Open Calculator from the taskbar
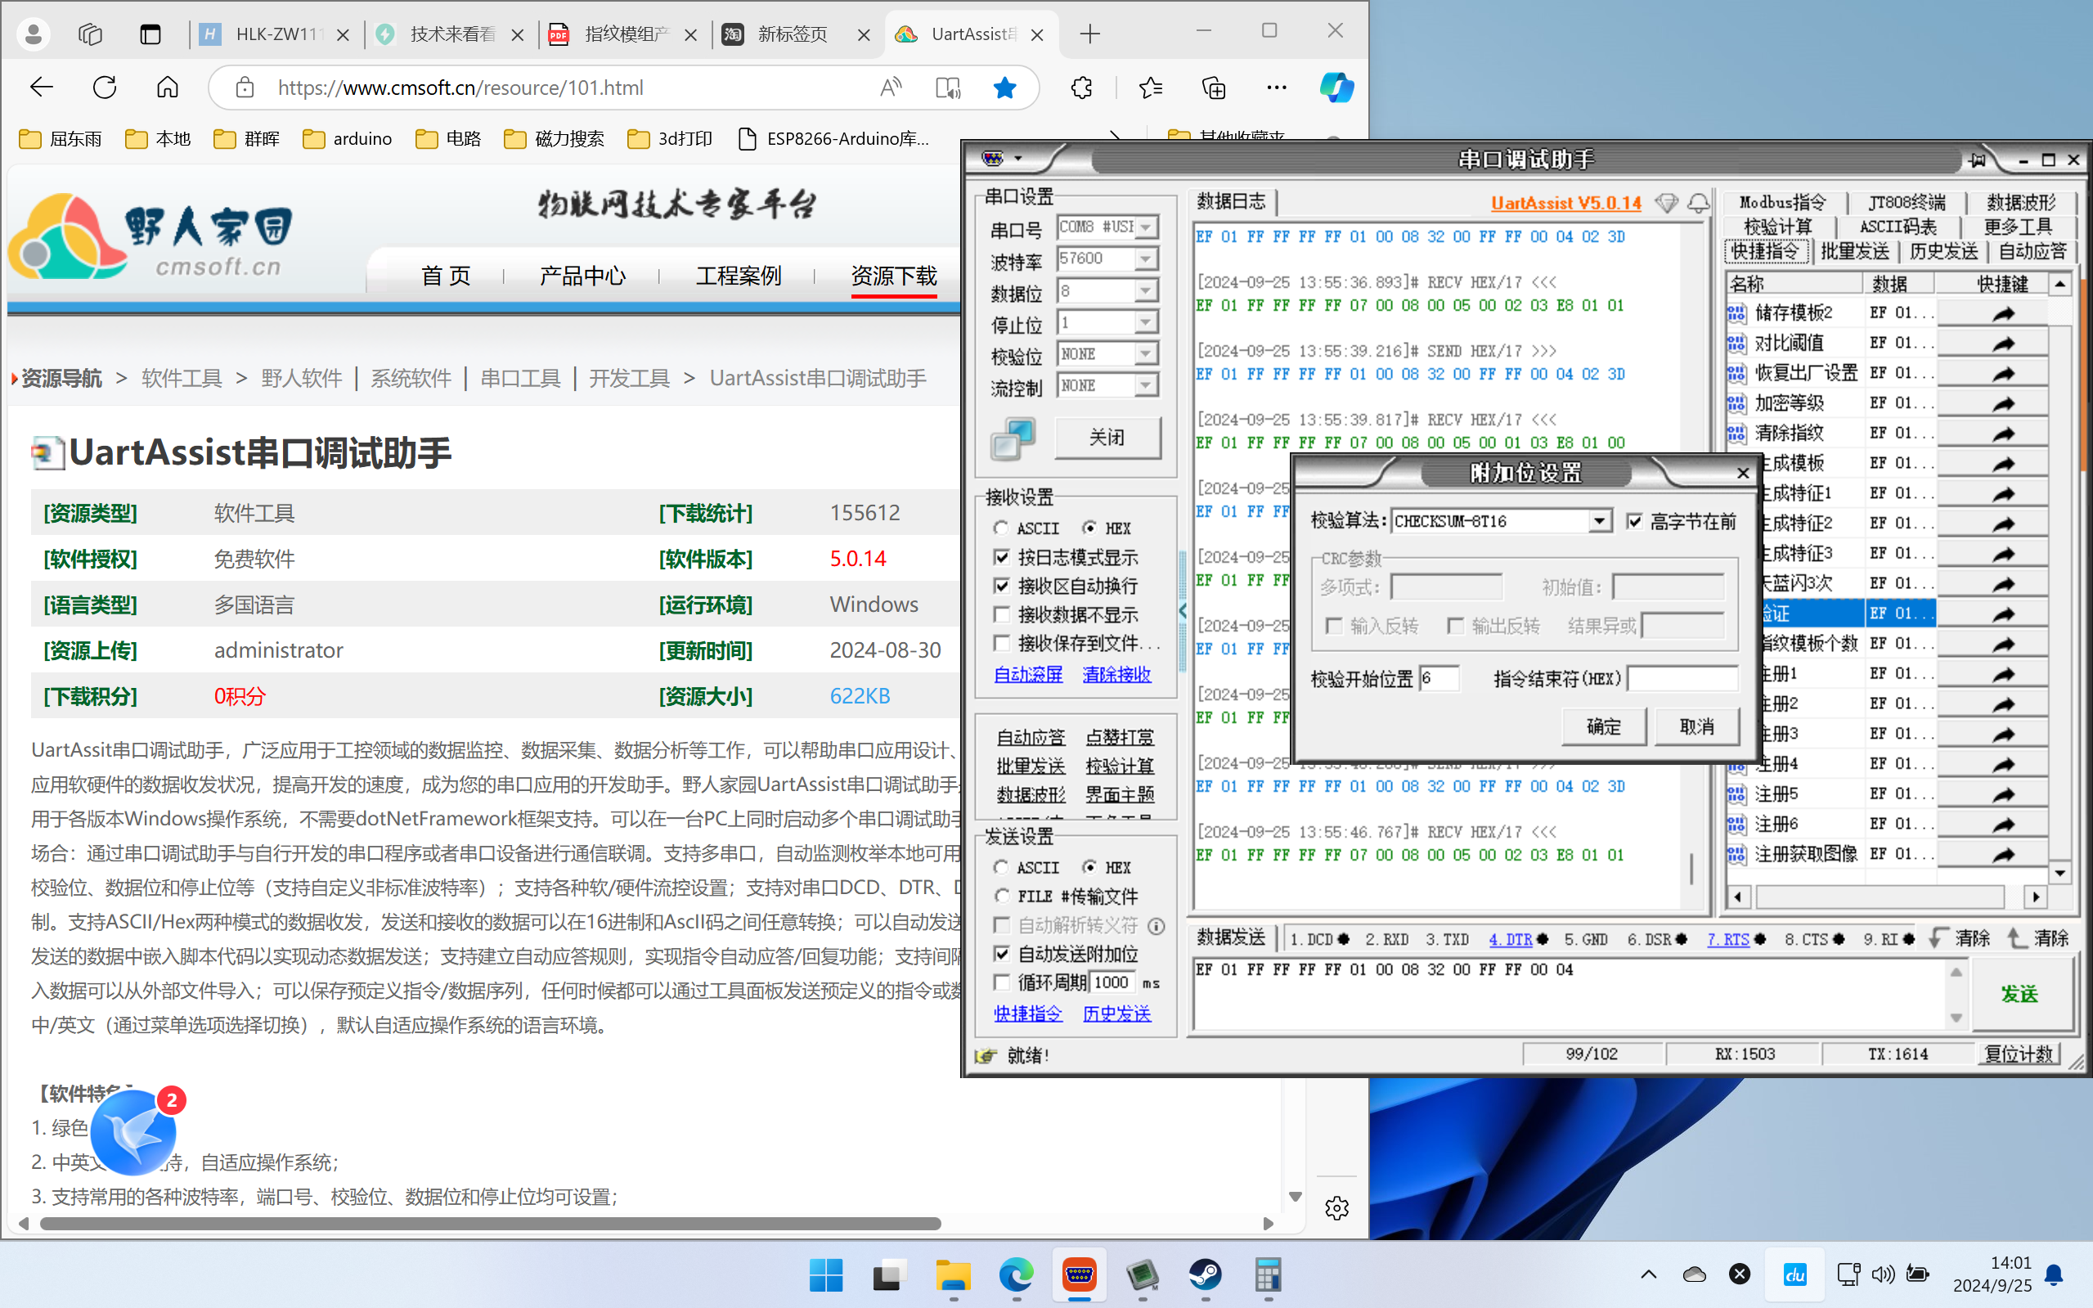 (1268, 1274)
